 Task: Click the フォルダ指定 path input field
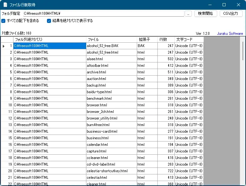click(x=103, y=13)
